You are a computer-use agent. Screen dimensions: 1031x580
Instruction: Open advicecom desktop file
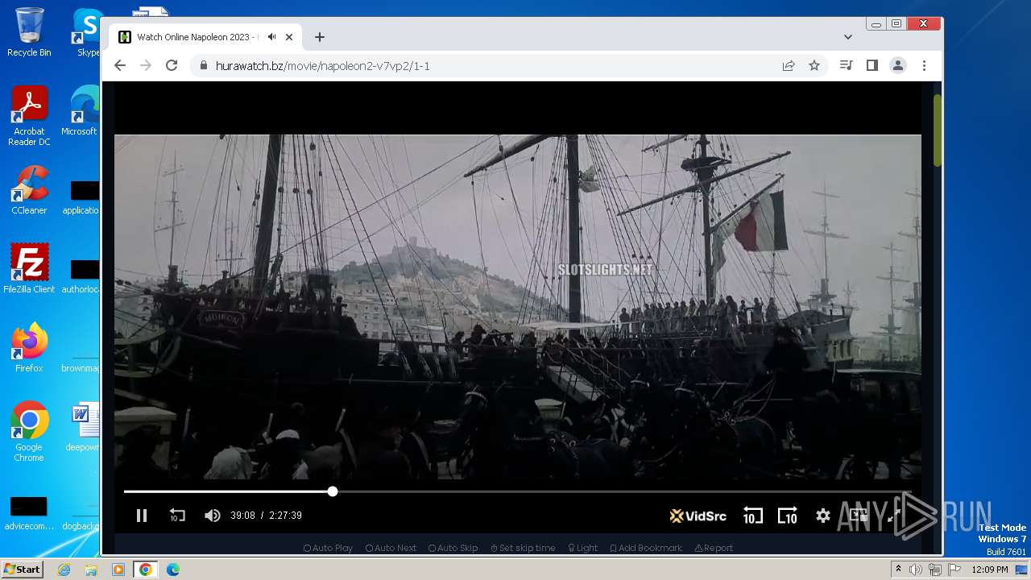click(29, 513)
